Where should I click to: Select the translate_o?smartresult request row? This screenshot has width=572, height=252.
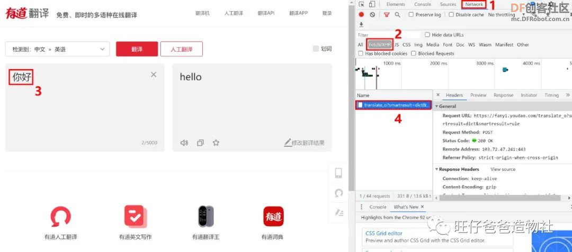click(394, 105)
